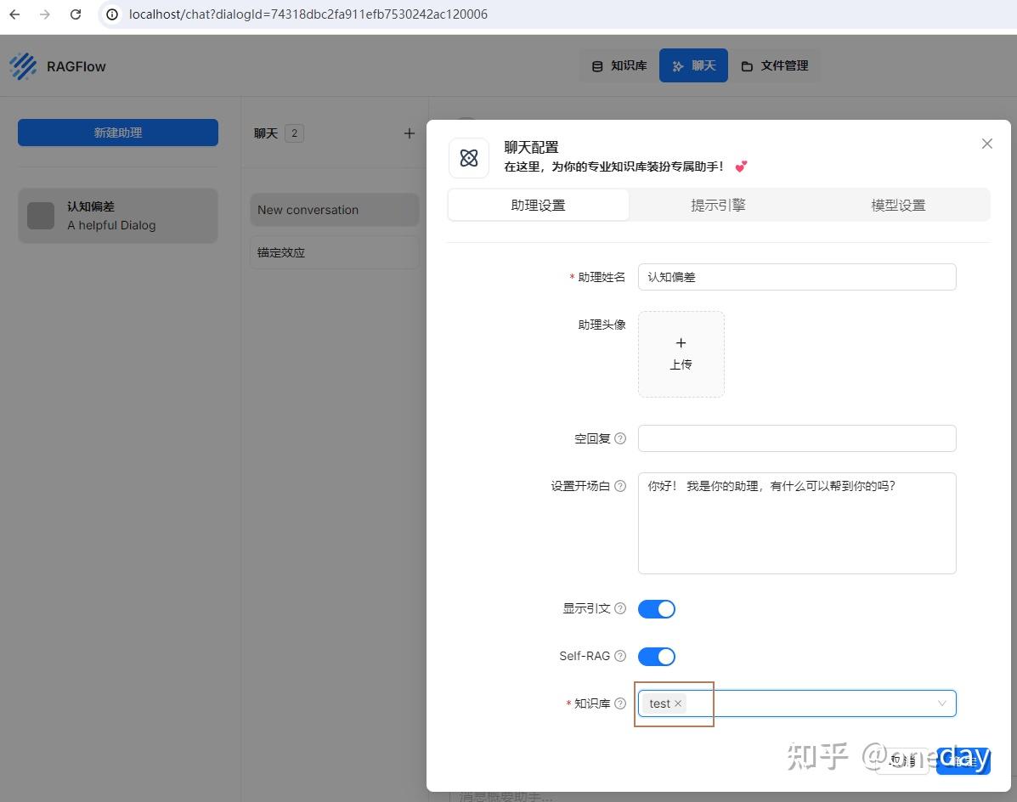Image resolution: width=1017 pixels, height=802 pixels.
Task: Click the help icon beside 知识库 field
Action: point(619,703)
